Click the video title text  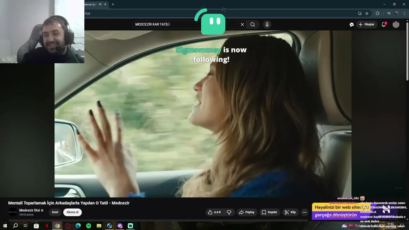[69, 203]
